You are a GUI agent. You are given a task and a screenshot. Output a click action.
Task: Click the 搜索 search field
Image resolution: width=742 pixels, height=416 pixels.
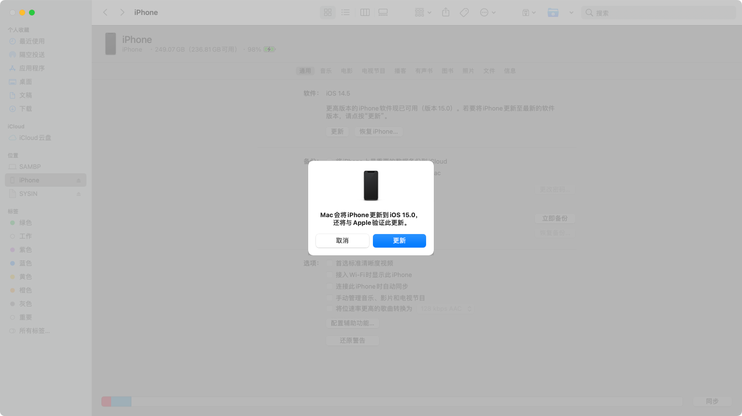659,13
